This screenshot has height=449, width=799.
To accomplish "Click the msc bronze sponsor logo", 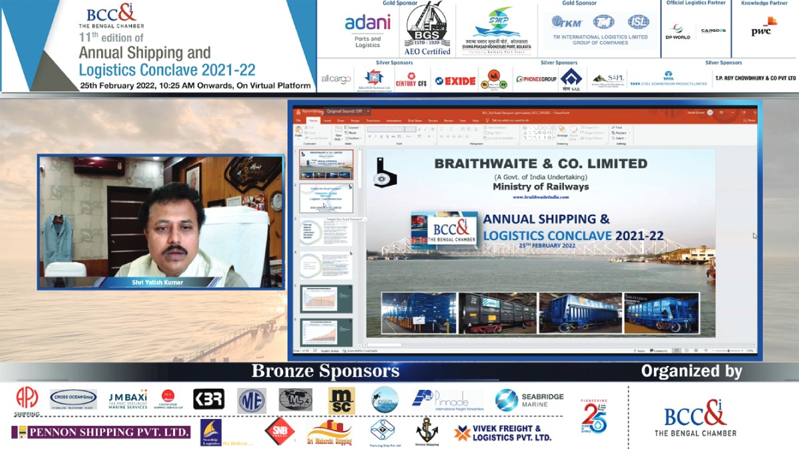I will pyautogui.click(x=341, y=400).
